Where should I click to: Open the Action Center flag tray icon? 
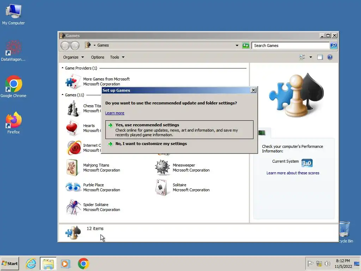310,263
